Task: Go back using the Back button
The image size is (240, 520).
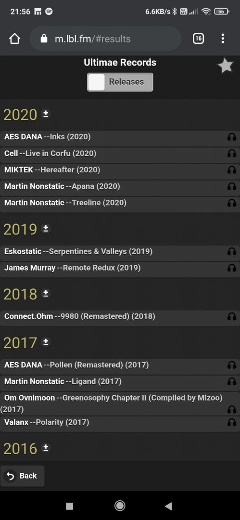Action: point(23,476)
